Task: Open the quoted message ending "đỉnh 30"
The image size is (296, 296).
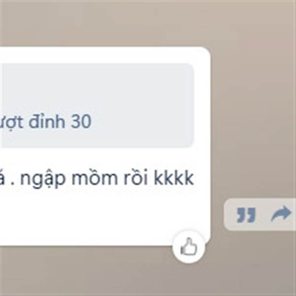Action: coord(97,106)
